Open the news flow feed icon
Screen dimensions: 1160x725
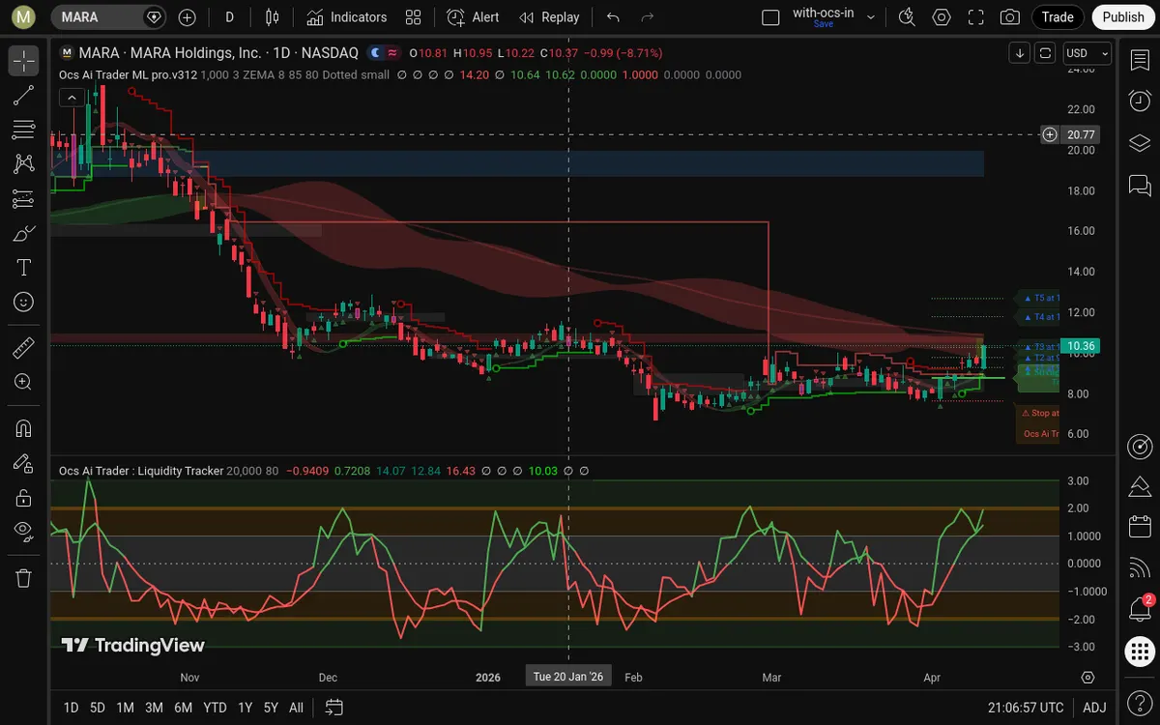point(1140,568)
